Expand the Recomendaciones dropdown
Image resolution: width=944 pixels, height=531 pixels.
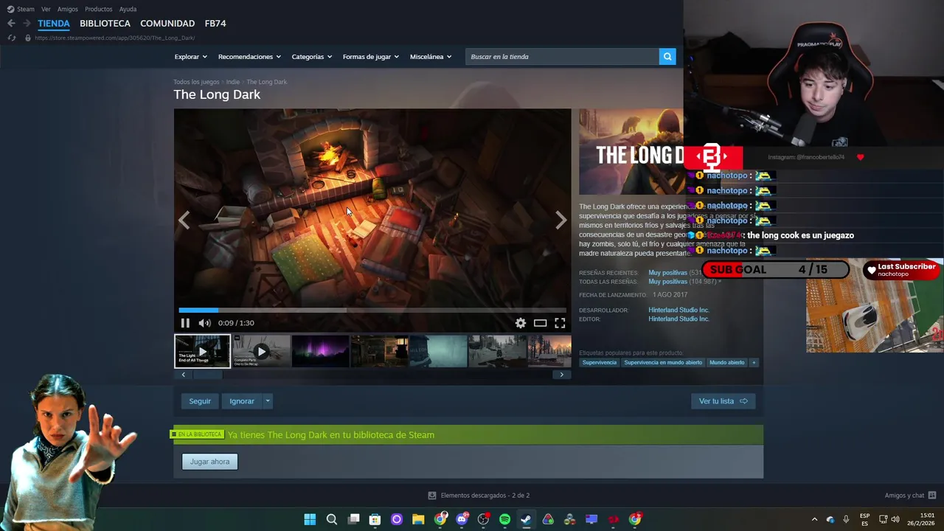pos(249,57)
